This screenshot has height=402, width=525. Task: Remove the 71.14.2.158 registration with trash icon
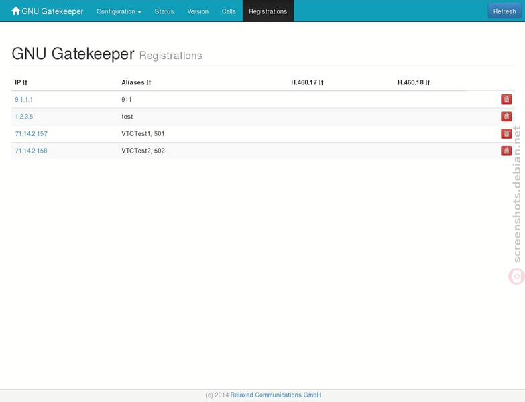pyautogui.click(x=506, y=151)
